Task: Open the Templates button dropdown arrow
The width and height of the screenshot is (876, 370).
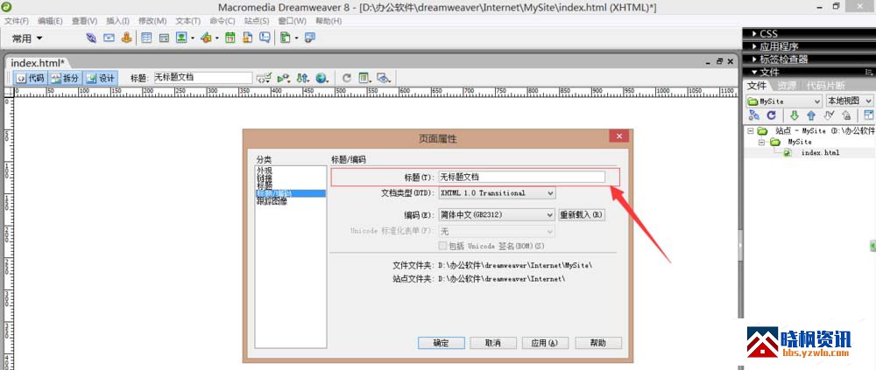Action: click(297, 38)
